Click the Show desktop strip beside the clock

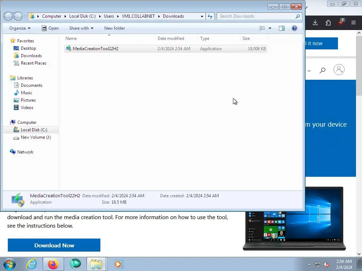[360, 264]
